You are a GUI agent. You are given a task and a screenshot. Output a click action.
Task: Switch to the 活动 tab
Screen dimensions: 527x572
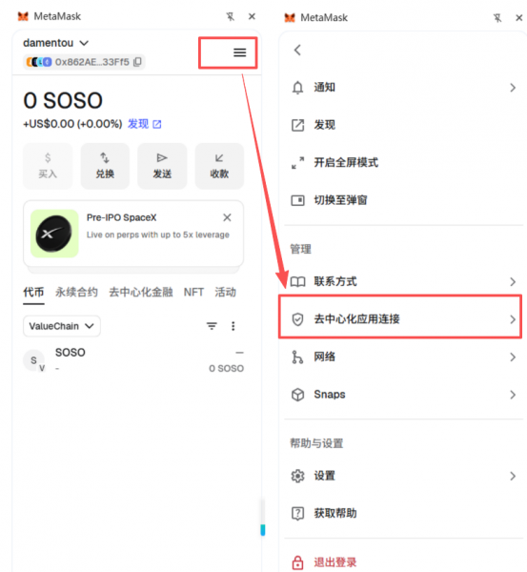pos(226,293)
